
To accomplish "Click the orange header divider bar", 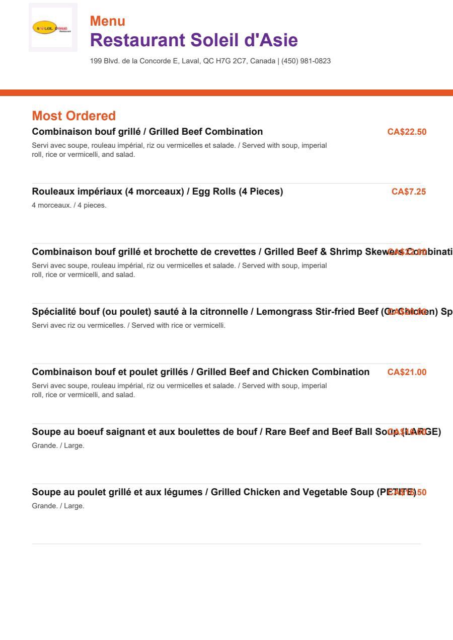I will (x=226, y=93).
